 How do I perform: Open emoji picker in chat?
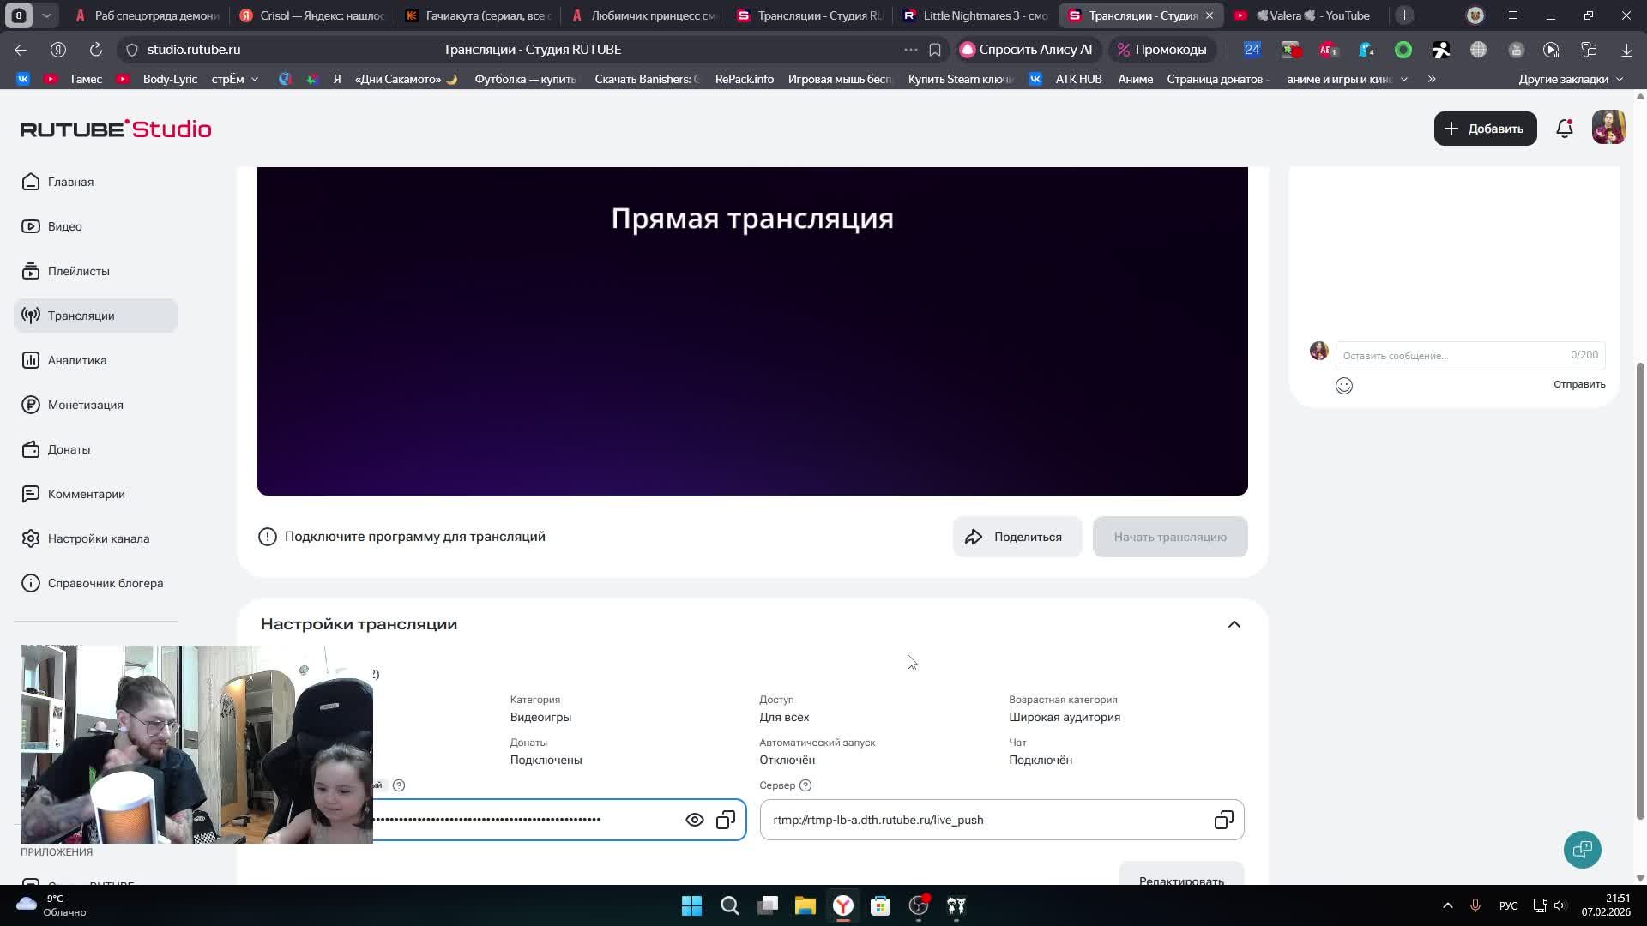[x=1344, y=386]
